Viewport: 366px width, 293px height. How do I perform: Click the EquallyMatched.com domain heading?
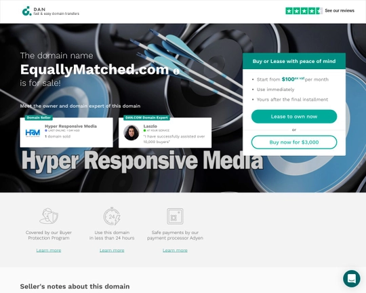(x=94, y=69)
